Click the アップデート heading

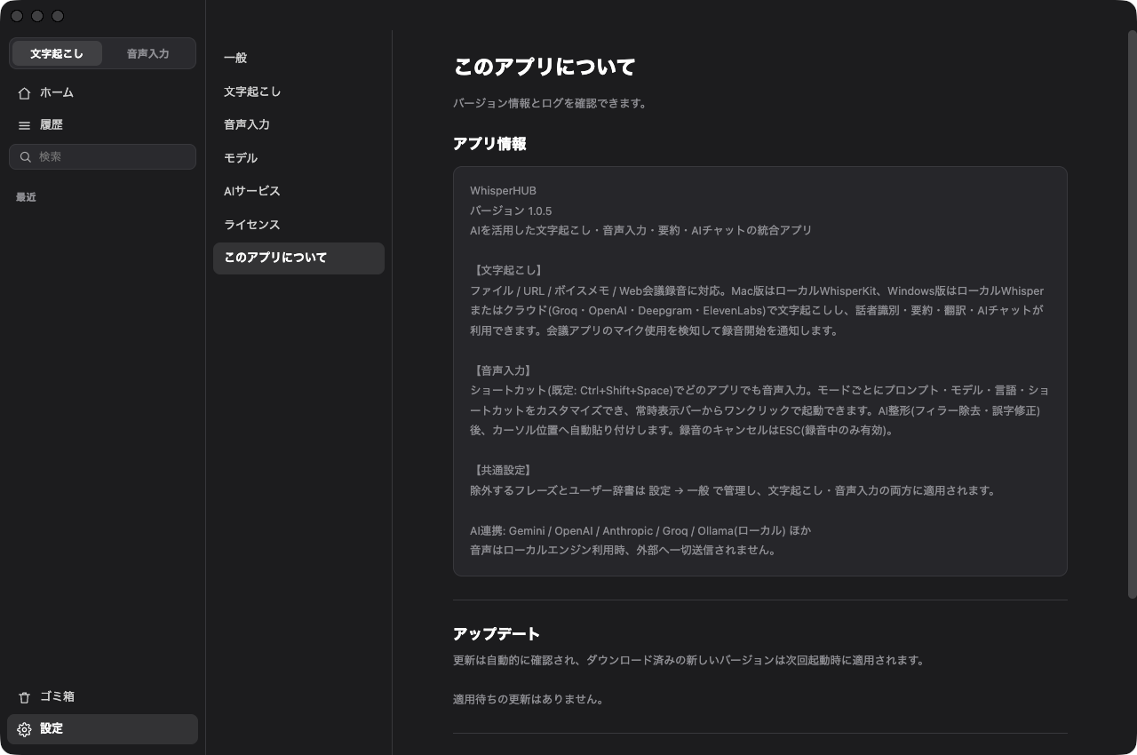tap(497, 633)
